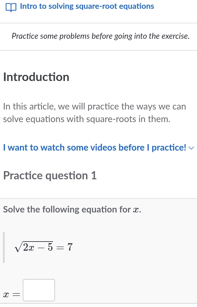Expand the 'I want to watch some videos' section
This screenshot has height=307, width=197.
pyautogui.click(x=95, y=148)
